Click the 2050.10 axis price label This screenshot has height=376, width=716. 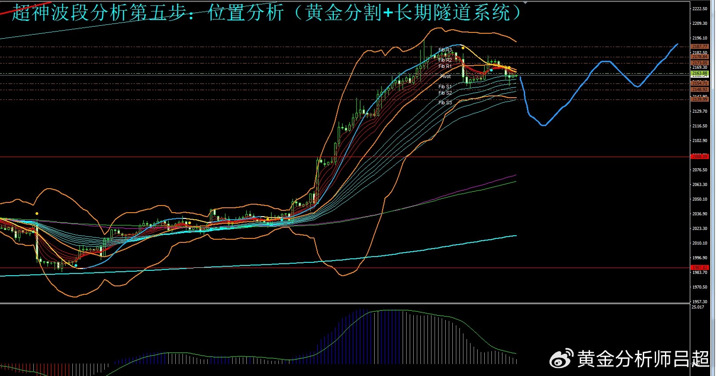pyautogui.click(x=700, y=199)
